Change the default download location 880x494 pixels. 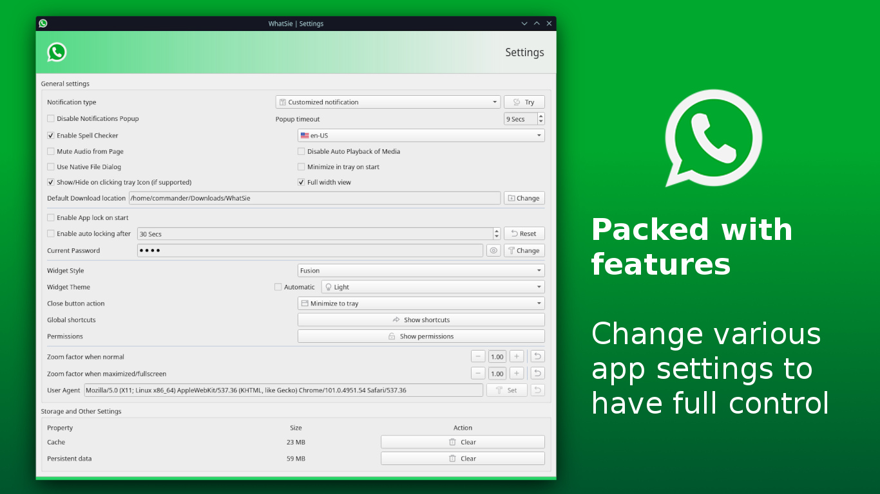[524, 198]
